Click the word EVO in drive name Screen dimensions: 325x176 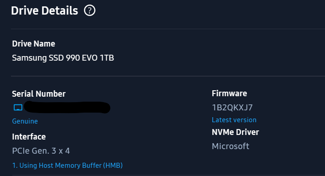pyautogui.click(x=89, y=58)
